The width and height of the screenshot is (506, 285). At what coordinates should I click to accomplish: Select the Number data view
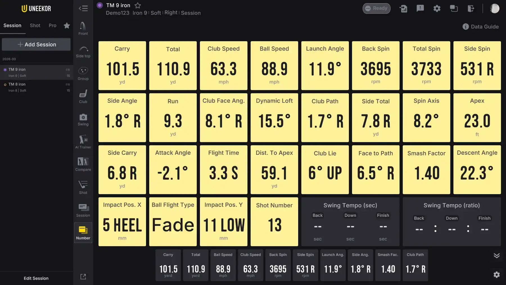[83, 233]
